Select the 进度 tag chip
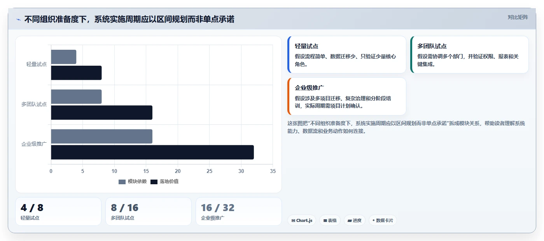Image resolution: width=544 pixels, height=241 pixels. pos(355,220)
